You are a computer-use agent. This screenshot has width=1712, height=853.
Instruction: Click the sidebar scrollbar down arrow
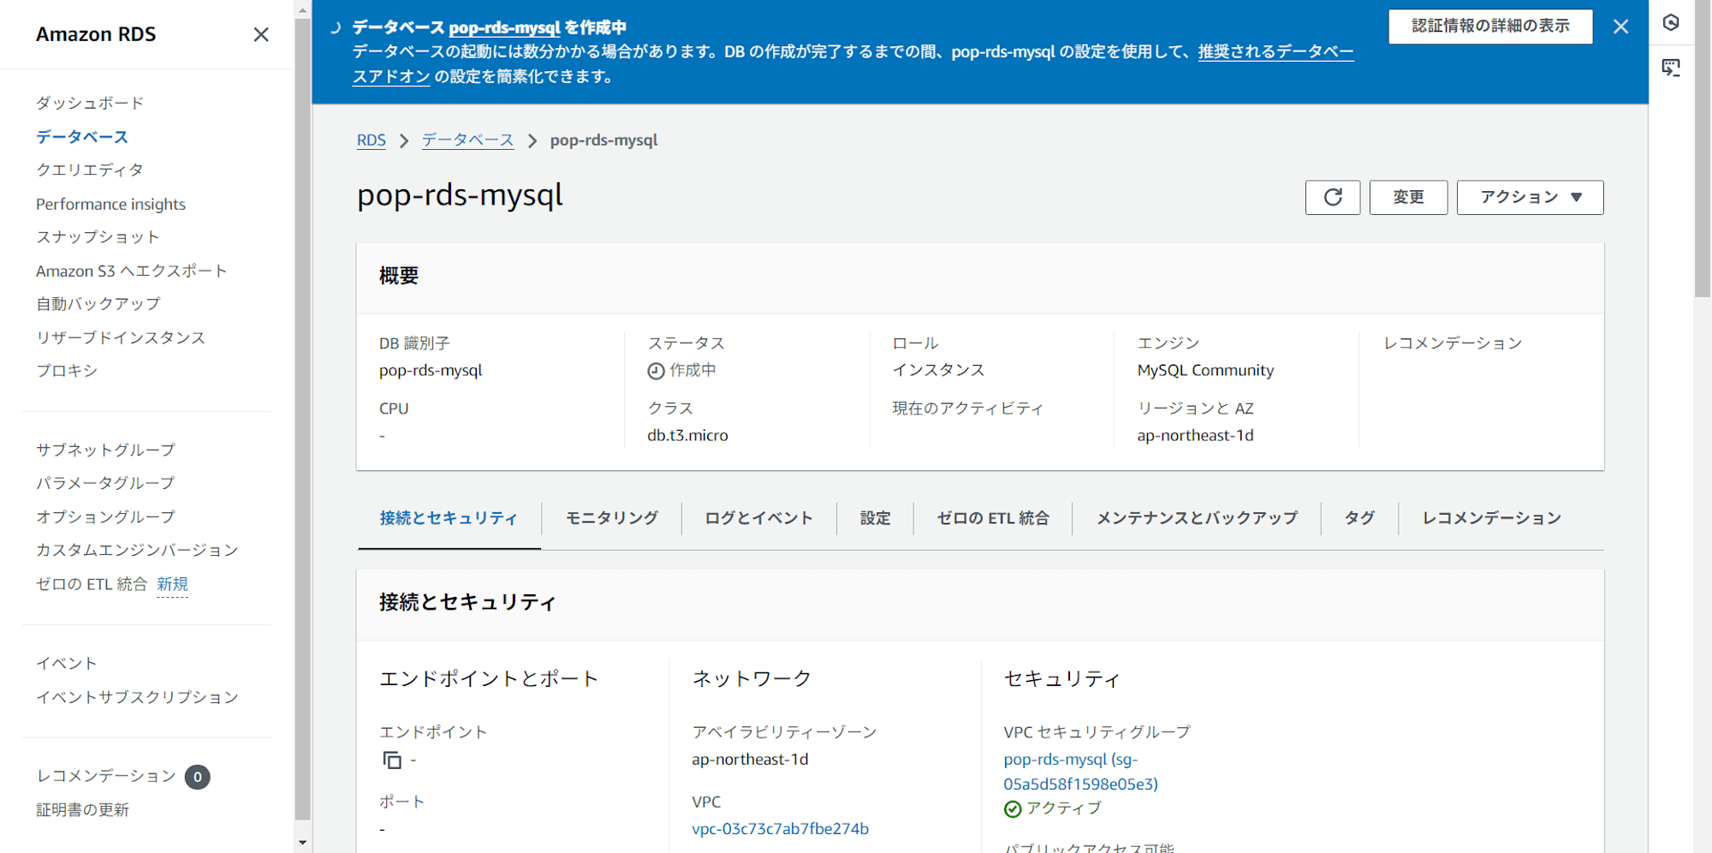point(302,843)
